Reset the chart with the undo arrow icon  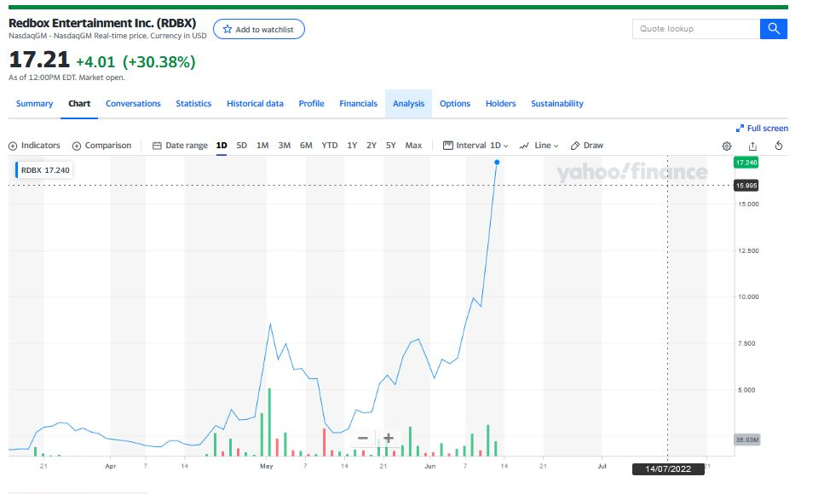click(779, 146)
